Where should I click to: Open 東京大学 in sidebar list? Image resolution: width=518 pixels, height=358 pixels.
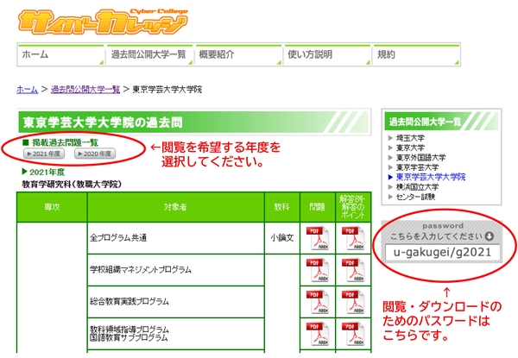(410, 148)
